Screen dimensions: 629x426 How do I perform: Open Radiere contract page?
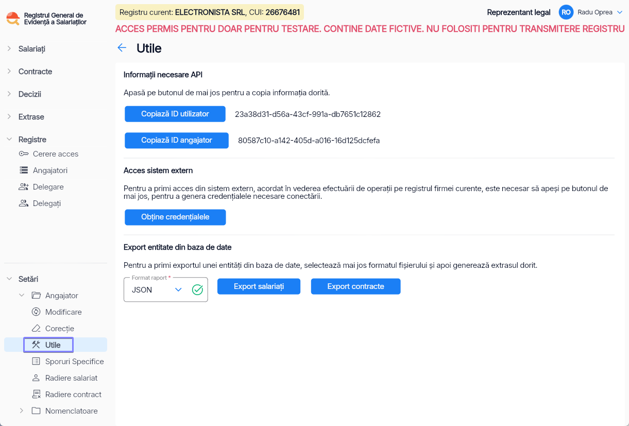[74, 395]
